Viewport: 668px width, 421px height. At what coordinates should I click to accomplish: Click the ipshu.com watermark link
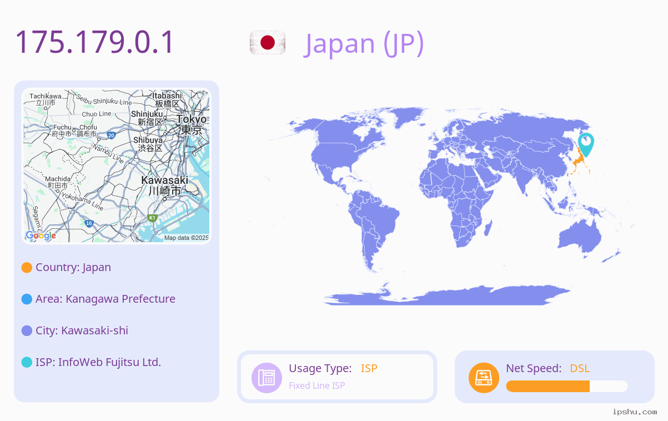[x=635, y=412]
